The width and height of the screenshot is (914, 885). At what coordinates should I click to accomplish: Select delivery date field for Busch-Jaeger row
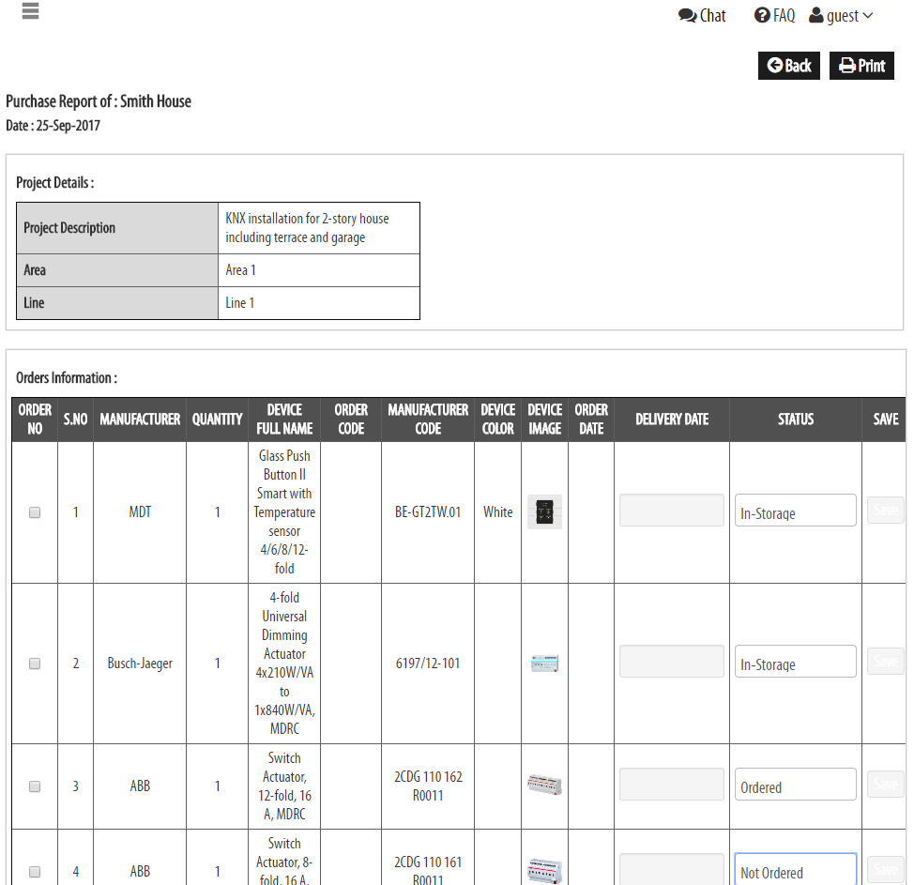point(672,661)
